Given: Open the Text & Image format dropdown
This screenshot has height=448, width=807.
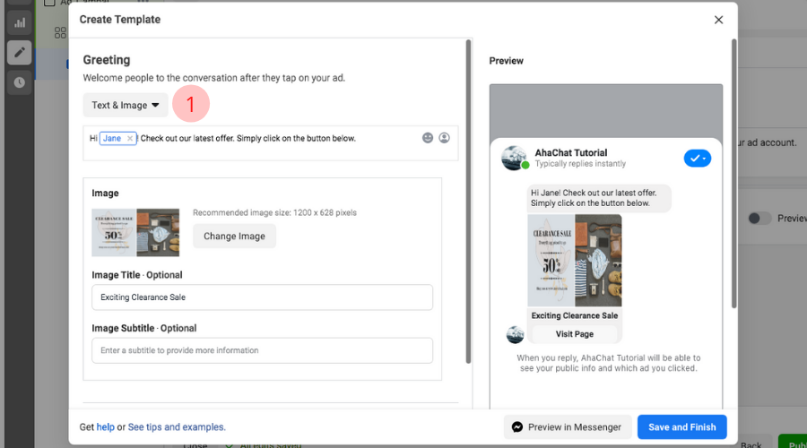Looking at the screenshot, I should click(x=125, y=105).
